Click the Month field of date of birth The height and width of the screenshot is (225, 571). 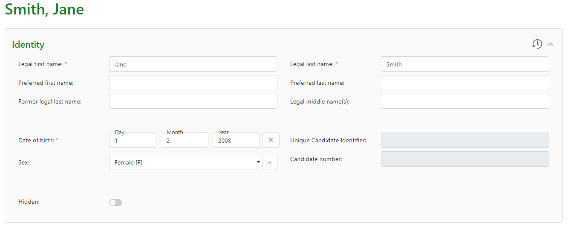tap(185, 140)
